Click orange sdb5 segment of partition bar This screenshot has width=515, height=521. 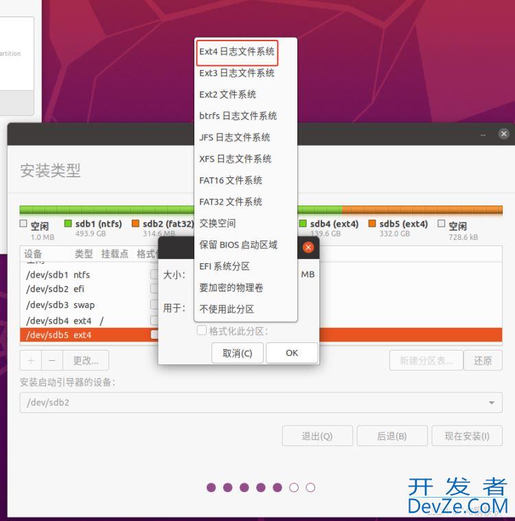[422, 210]
